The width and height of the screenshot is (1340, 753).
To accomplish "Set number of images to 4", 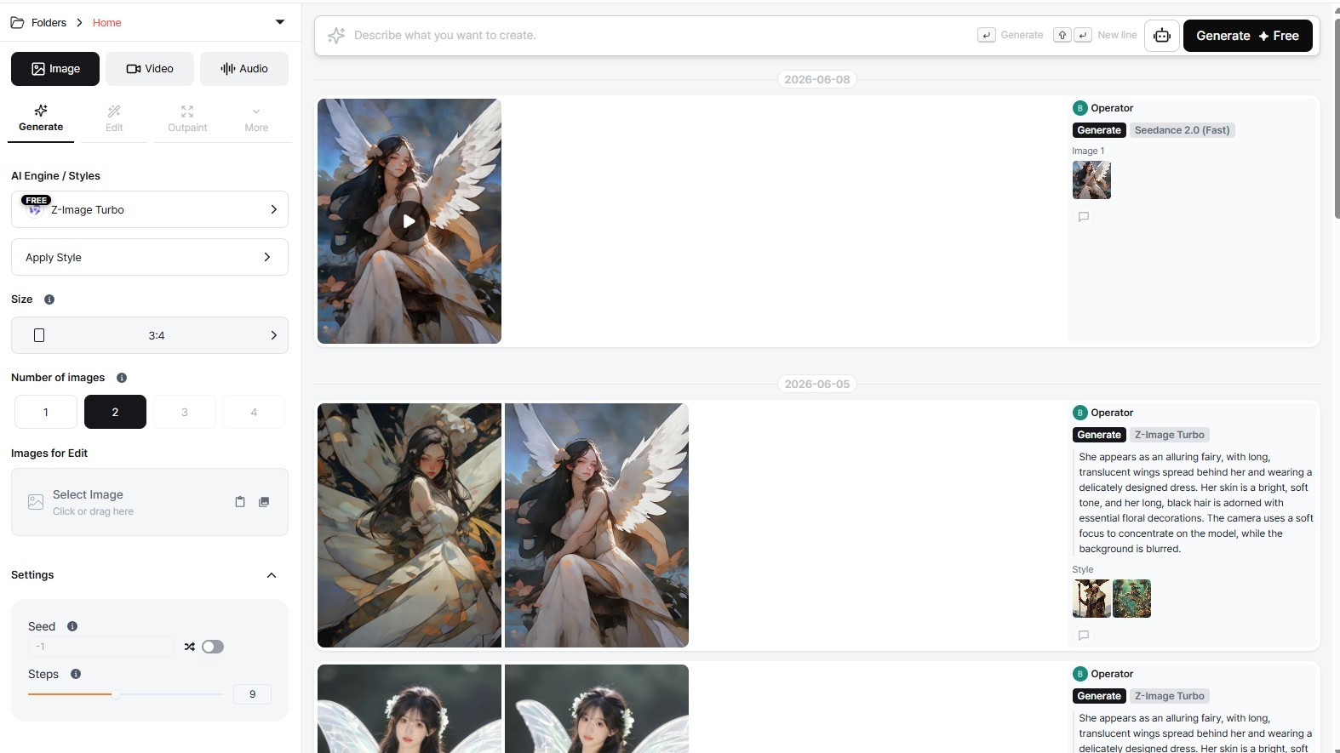I will (254, 412).
